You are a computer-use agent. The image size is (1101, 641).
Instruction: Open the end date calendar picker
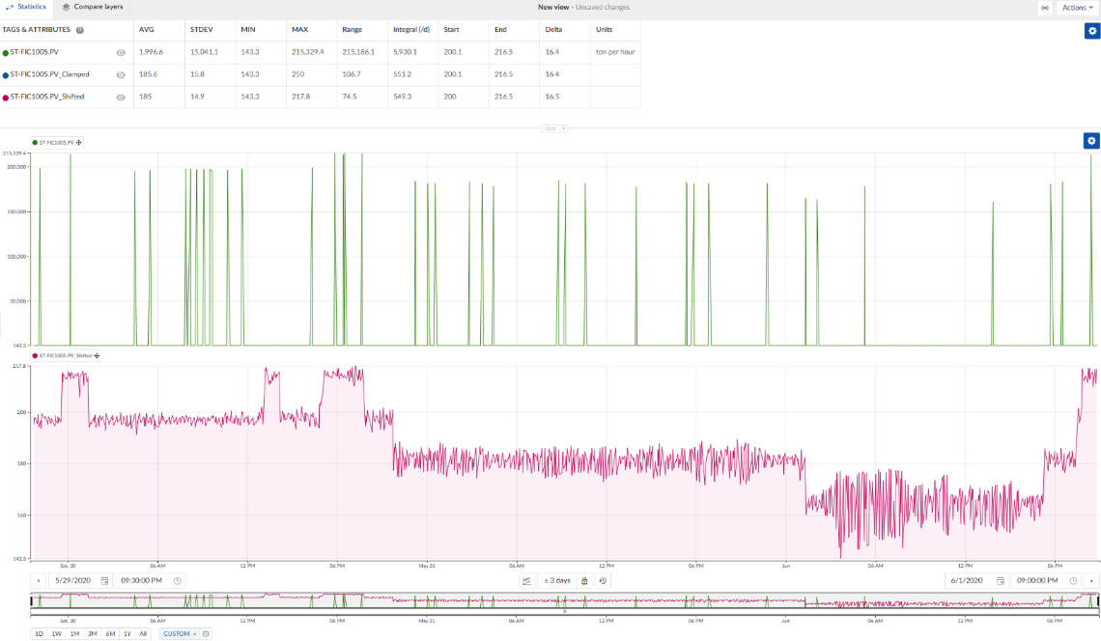pos(1001,580)
